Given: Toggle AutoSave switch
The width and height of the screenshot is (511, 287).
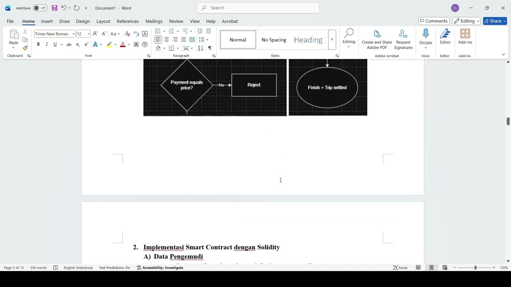Looking at the screenshot, I should (40, 8).
